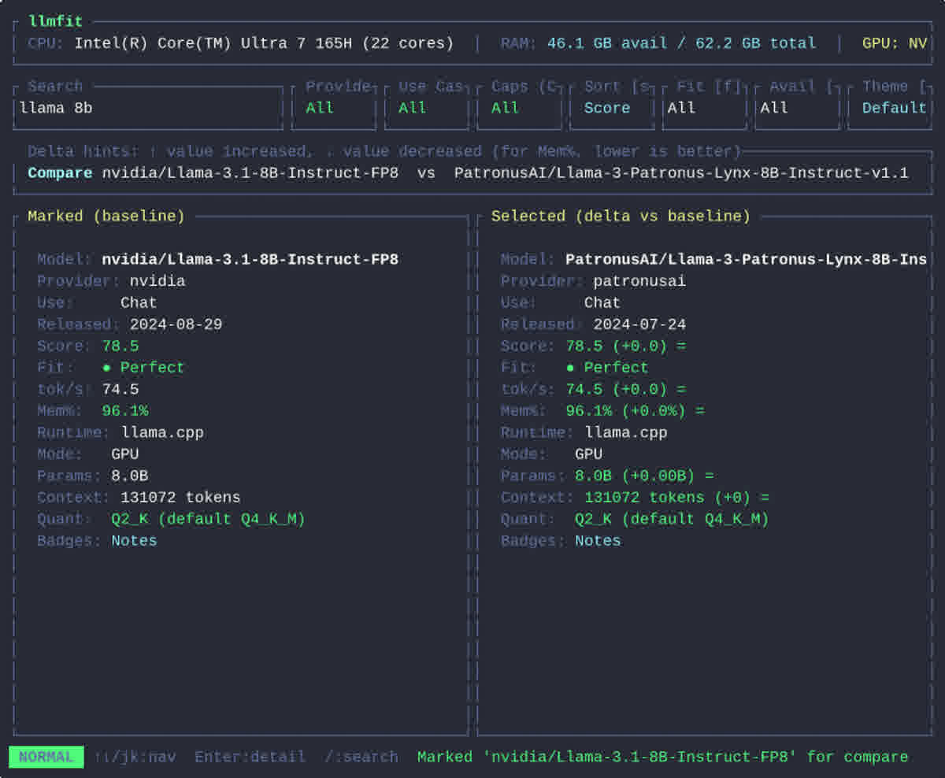Click selected Fit status 'Perfect'

[607, 368]
